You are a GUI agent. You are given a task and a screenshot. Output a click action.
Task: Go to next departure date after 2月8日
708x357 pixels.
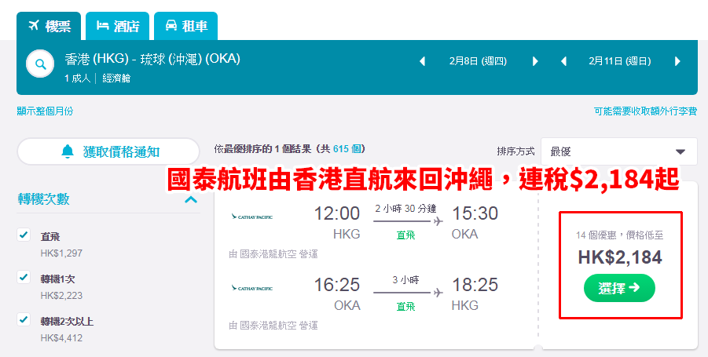pyautogui.click(x=535, y=61)
